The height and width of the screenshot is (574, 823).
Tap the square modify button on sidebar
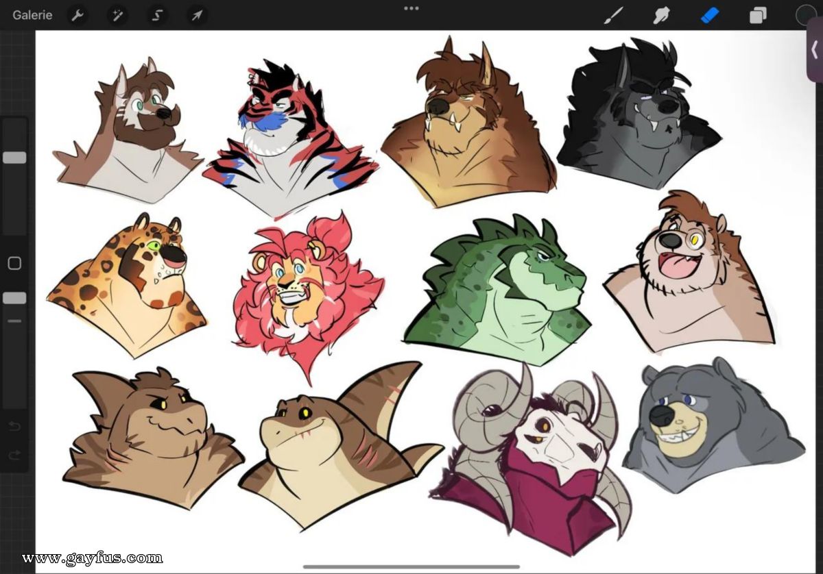point(14,263)
